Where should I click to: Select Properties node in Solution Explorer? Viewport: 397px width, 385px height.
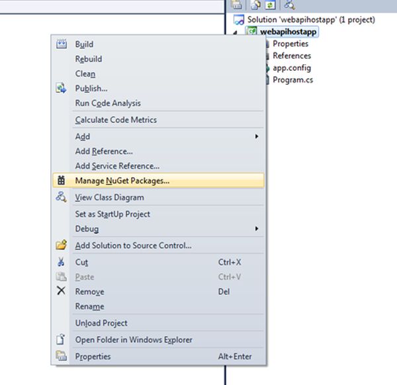pyautogui.click(x=290, y=44)
